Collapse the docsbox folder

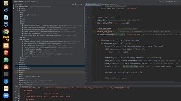coord(18,11)
